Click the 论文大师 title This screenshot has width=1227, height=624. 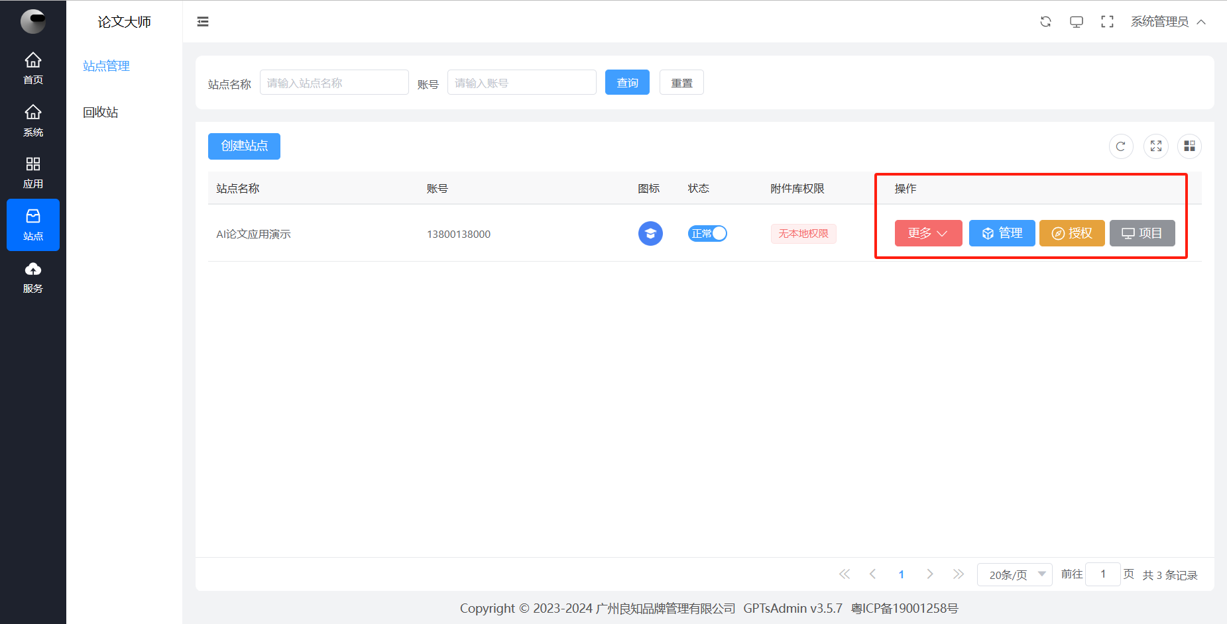pyautogui.click(x=125, y=22)
